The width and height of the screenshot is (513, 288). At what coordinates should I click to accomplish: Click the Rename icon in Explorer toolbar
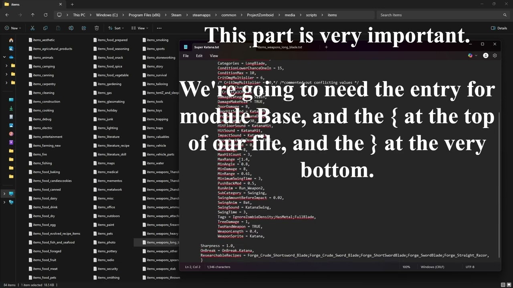pos(71,28)
